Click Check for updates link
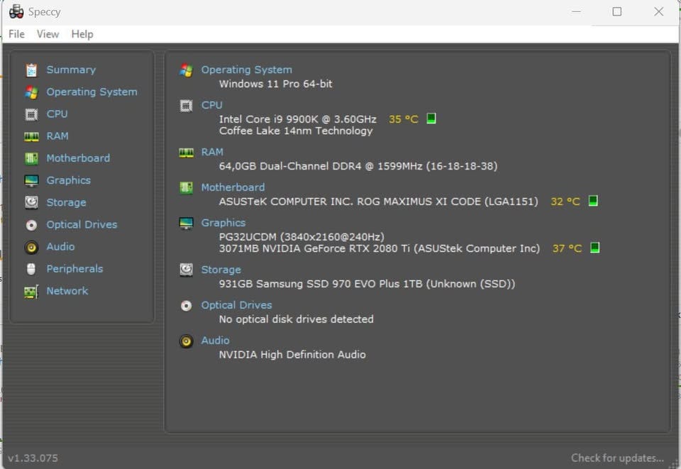Image resolution: width=681 pixels, height=469 pixels. [x=617, y=458]
